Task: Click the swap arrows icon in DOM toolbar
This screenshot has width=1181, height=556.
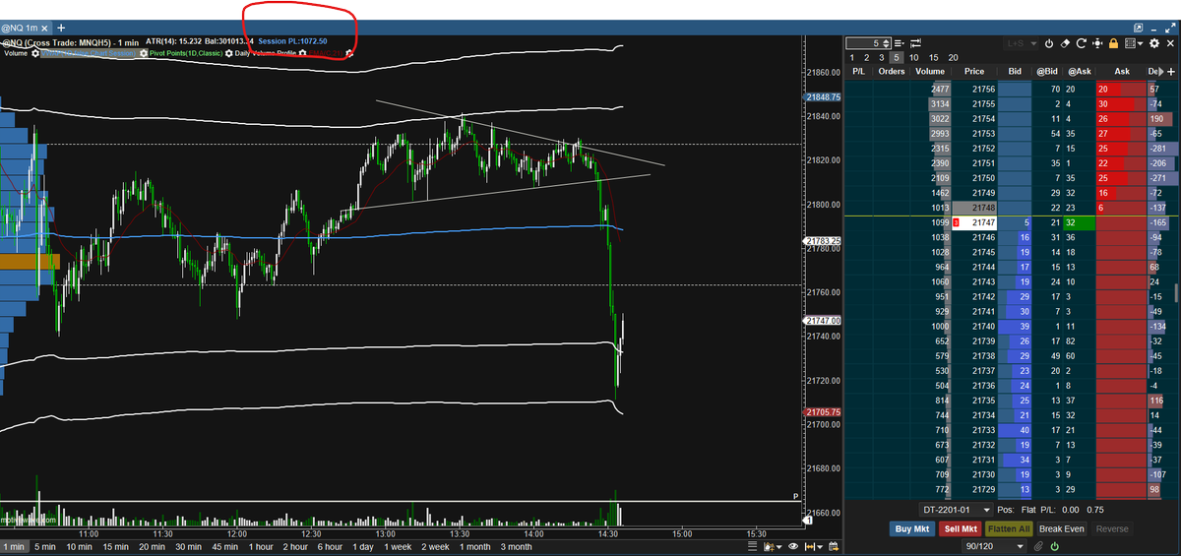Action: (x=915, y=43)
